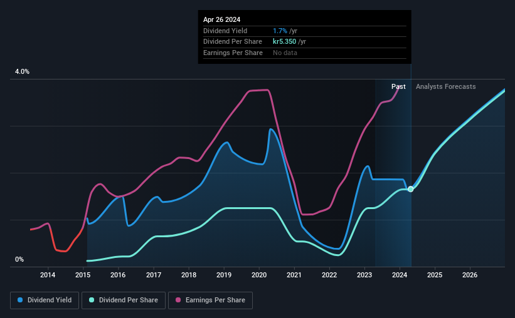Image resolution: width=515 pixels, height=318 pixels.
Task: Click the tooltip Earnings Per Share row label
Action: (x=233, y=53)
